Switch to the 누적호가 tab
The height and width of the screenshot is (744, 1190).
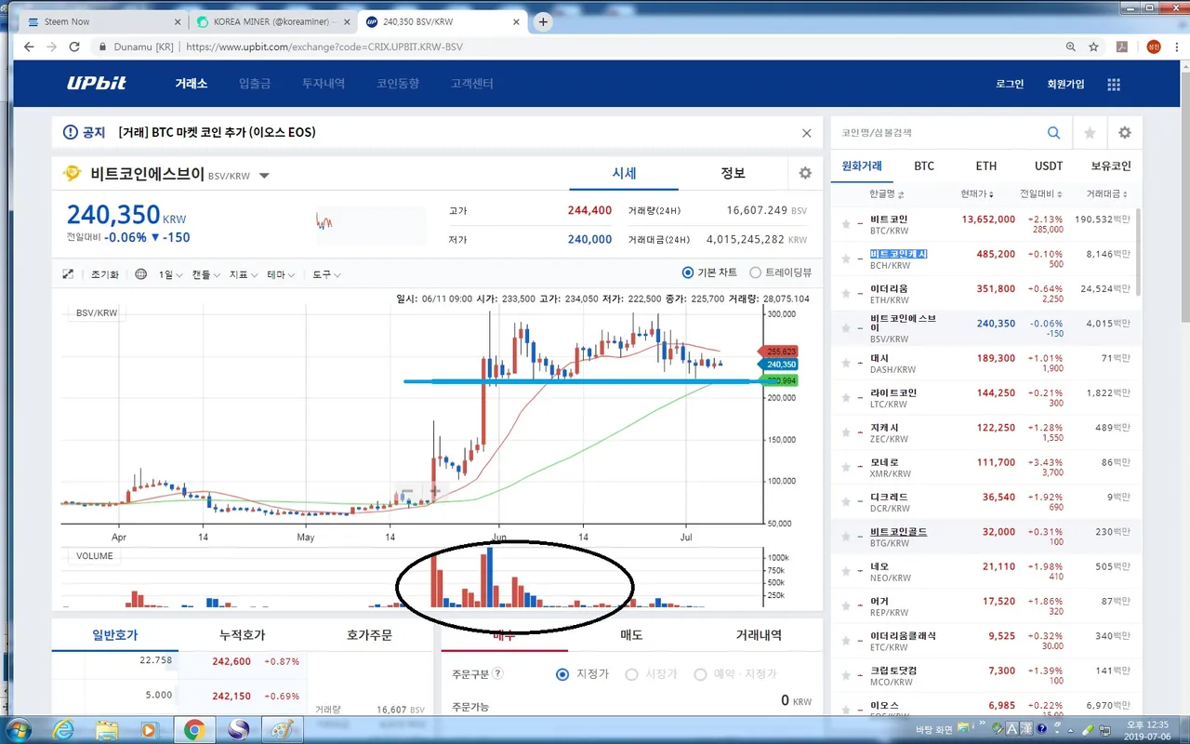pos(242,635)
